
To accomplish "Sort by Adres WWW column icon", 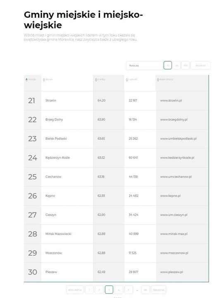I will click(158, 80).
